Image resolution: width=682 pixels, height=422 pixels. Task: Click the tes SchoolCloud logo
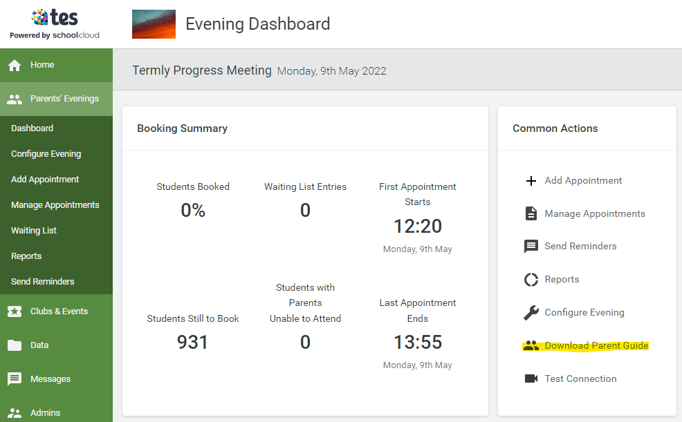pos(55,24)
